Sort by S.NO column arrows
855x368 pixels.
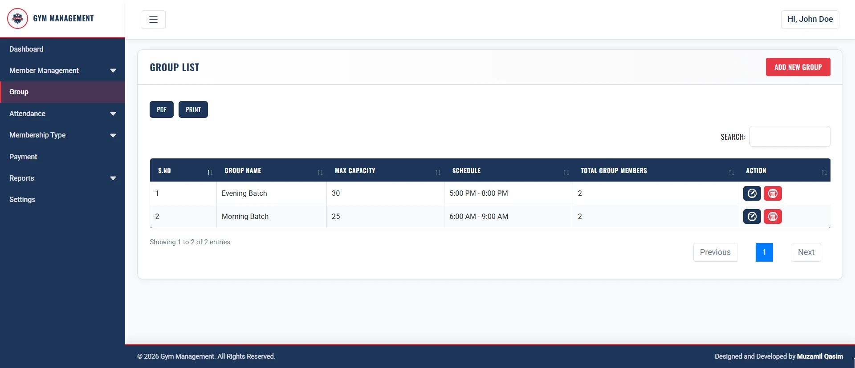(x=210, y=173)
